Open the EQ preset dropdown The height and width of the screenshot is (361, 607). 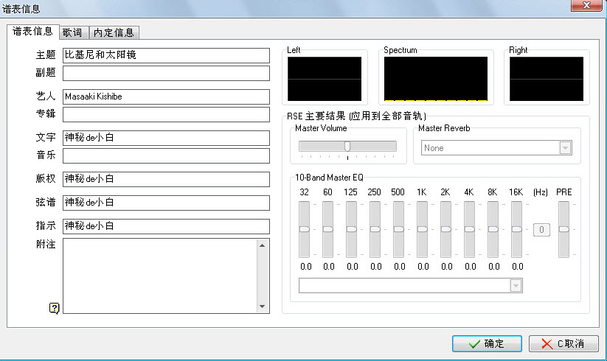(x=516, y=286)
